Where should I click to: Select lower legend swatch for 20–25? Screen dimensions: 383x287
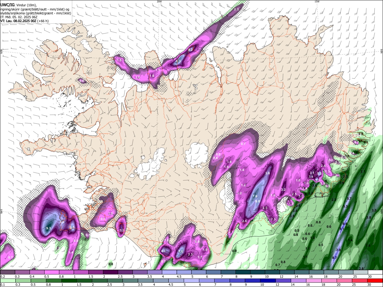[344, 281]
